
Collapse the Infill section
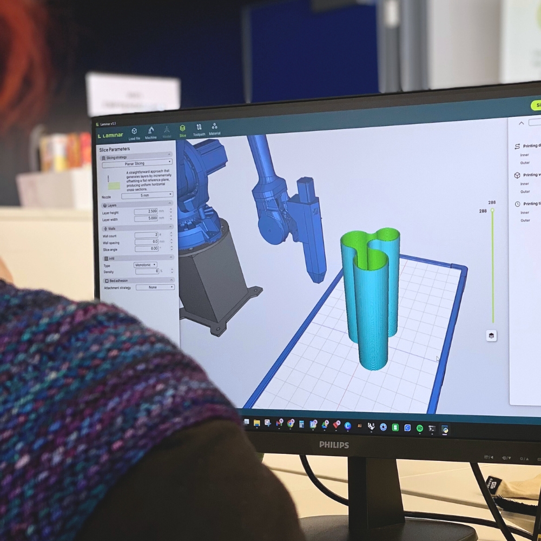pos(171,257)
